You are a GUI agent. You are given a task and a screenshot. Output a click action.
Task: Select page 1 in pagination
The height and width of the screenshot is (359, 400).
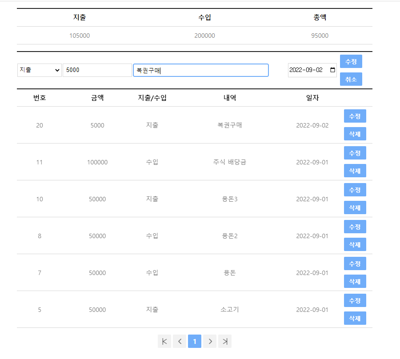[x=195, y=341]
